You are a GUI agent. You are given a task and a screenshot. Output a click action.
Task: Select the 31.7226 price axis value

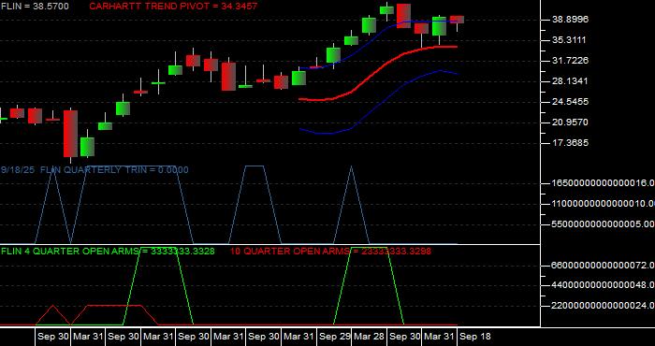pyautogui.click(x=570, y=61)
